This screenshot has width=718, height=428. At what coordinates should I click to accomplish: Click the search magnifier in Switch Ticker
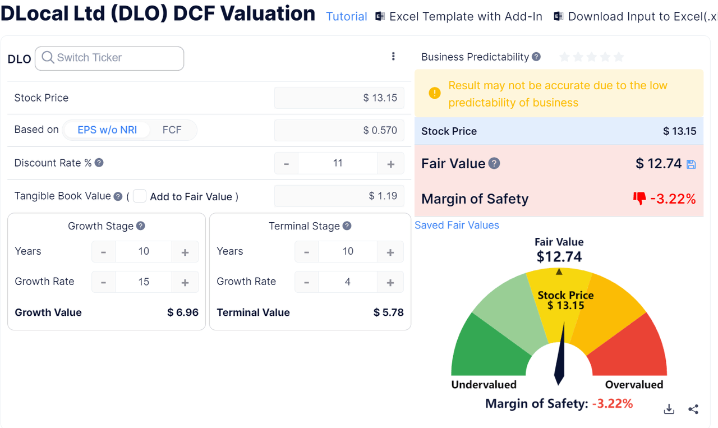[47, 58]
